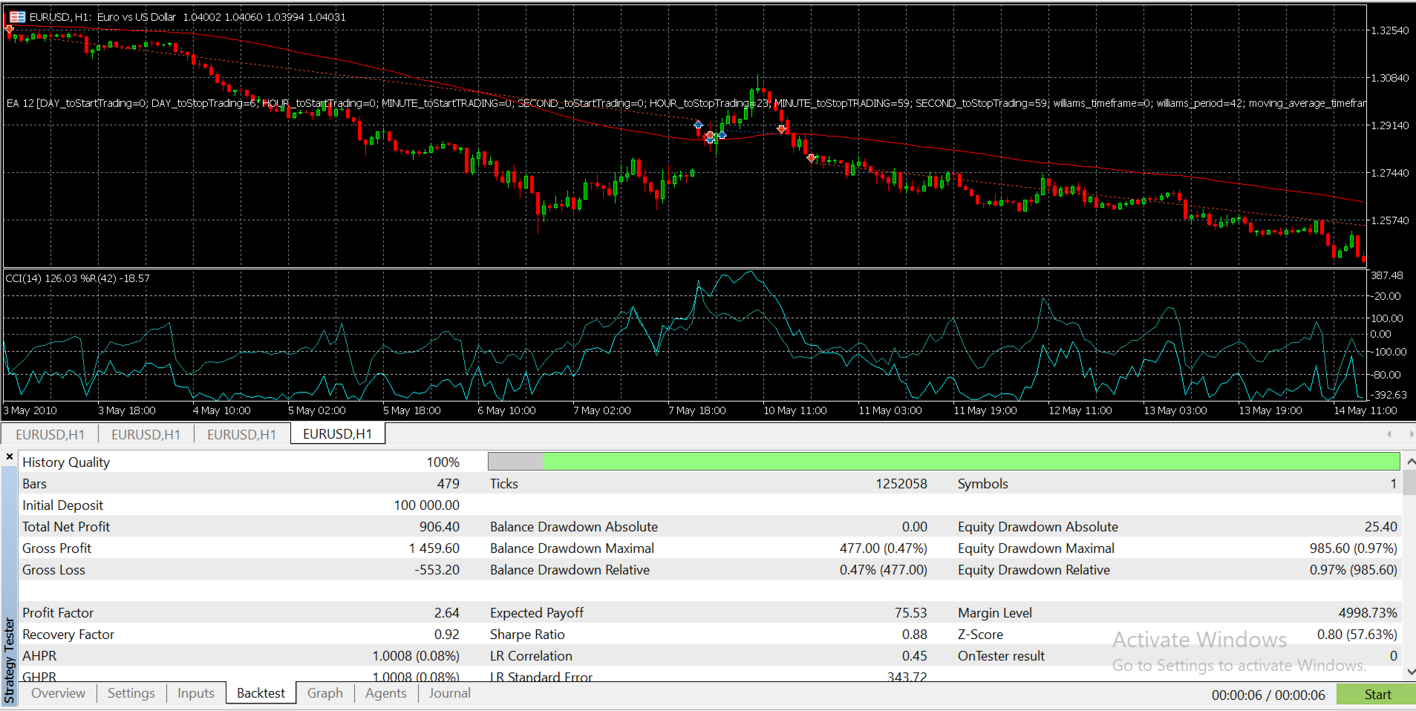Click the green Start button

(x=1376, y=695)
